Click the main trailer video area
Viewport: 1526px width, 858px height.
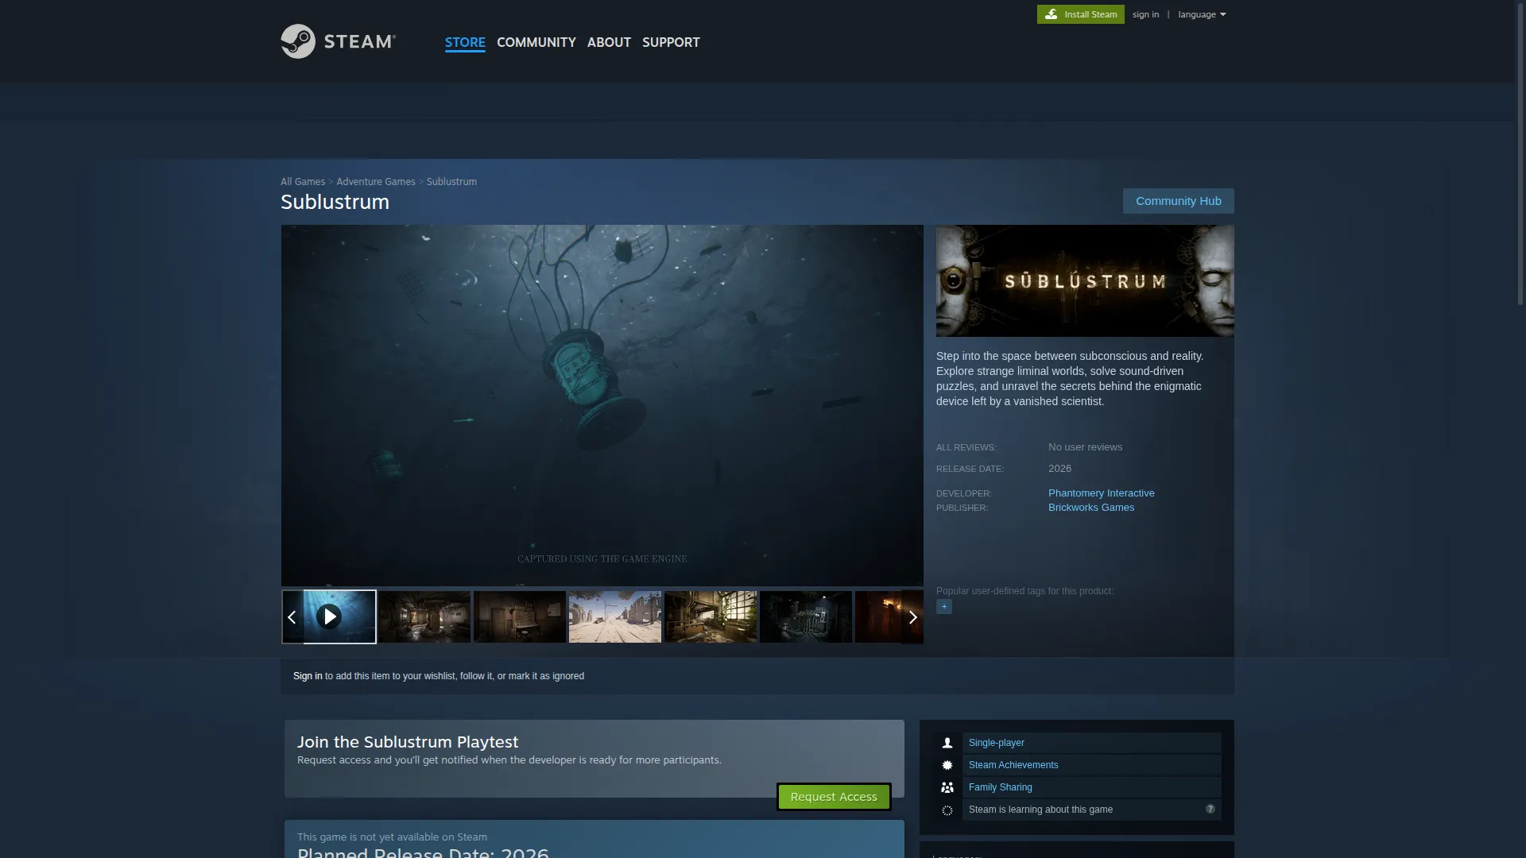point(602,405)
